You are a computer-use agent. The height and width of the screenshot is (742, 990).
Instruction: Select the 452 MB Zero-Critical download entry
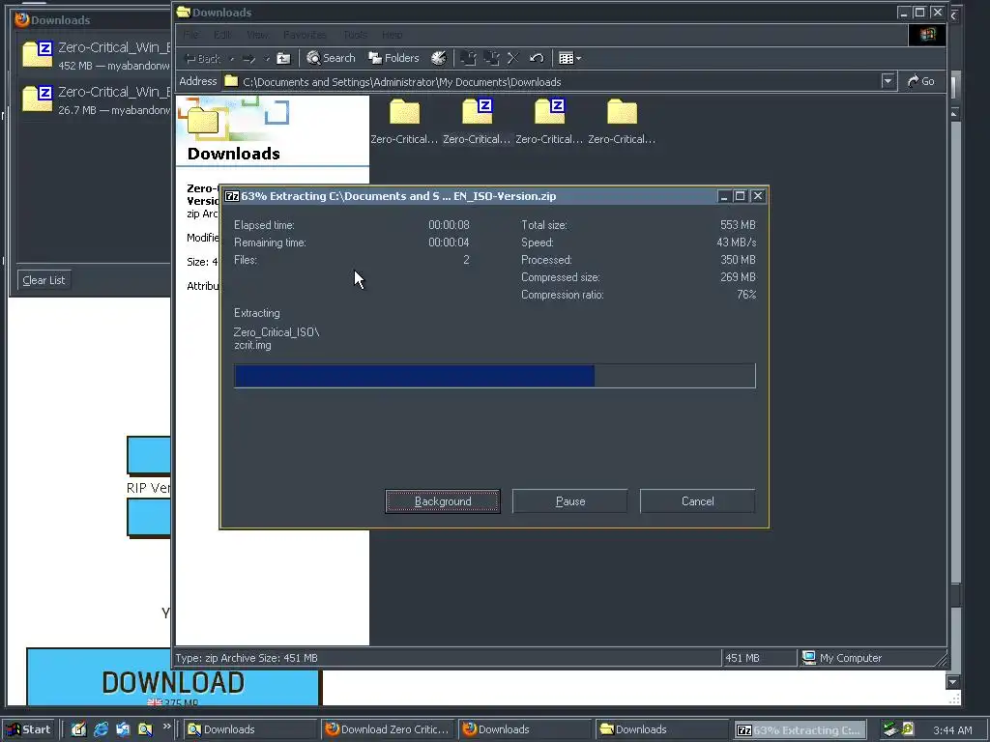coord(95,55)
